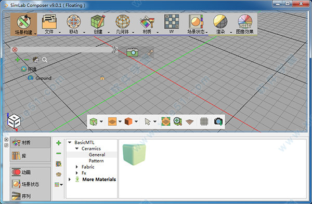Image resolution: width=312 pixels, height=204 pixels.
Task: Click green minus in scene tree toolbar
Action: [27, 60]
